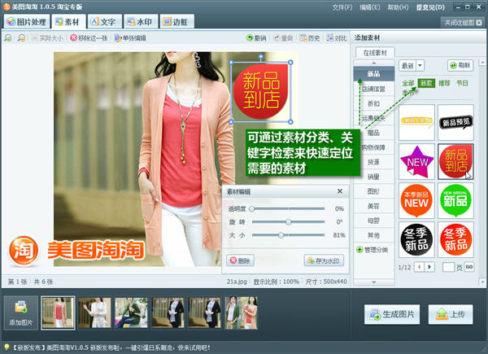Select the 母婴 category

click(x=374, y=221)
